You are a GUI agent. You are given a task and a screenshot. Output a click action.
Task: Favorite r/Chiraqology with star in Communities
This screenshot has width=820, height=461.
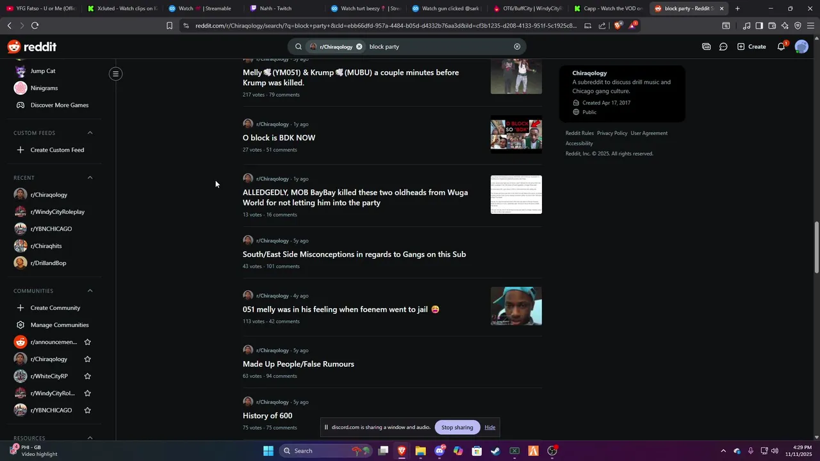click(87, 359)
